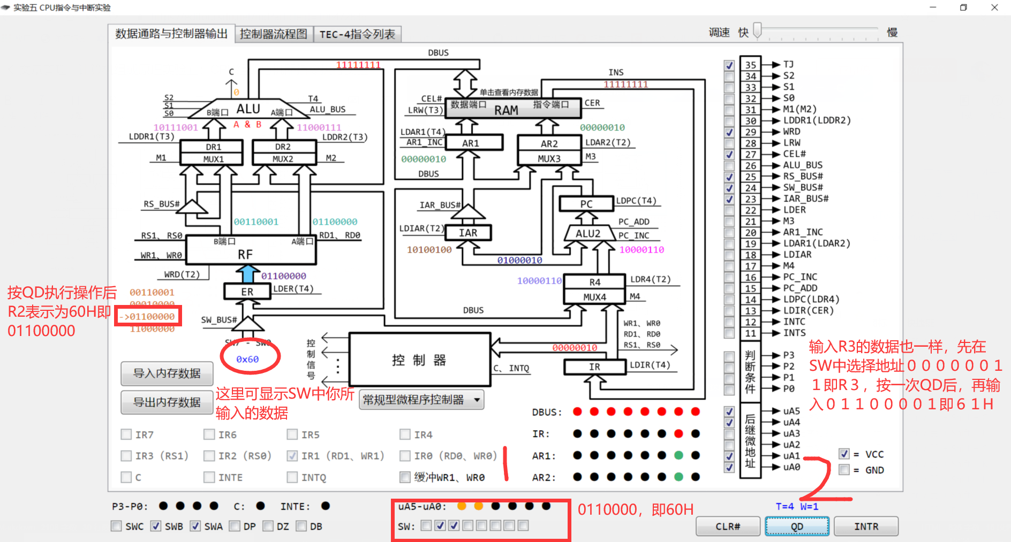
Task: Click the R4 register block
Action: click(x=594, y=282)
